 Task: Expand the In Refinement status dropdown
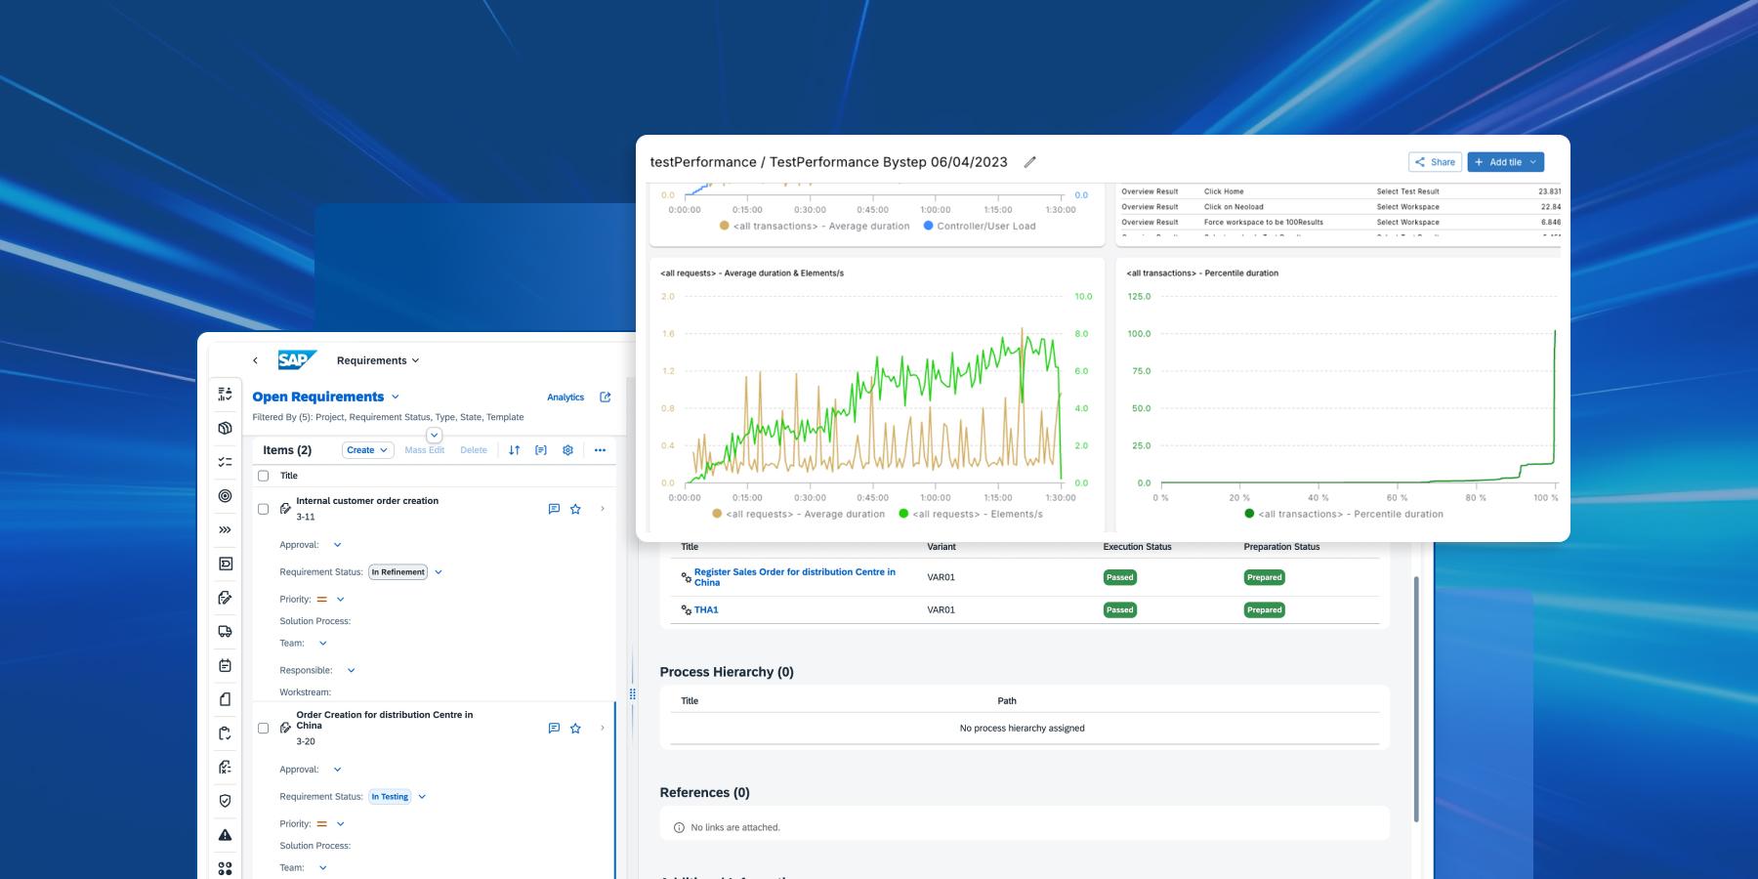coord(439,572)
